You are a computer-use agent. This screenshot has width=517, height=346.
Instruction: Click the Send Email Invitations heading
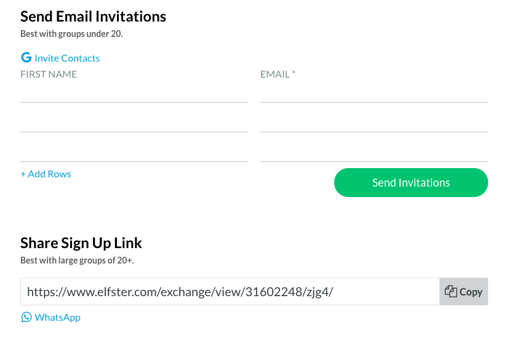coord(93,17)
